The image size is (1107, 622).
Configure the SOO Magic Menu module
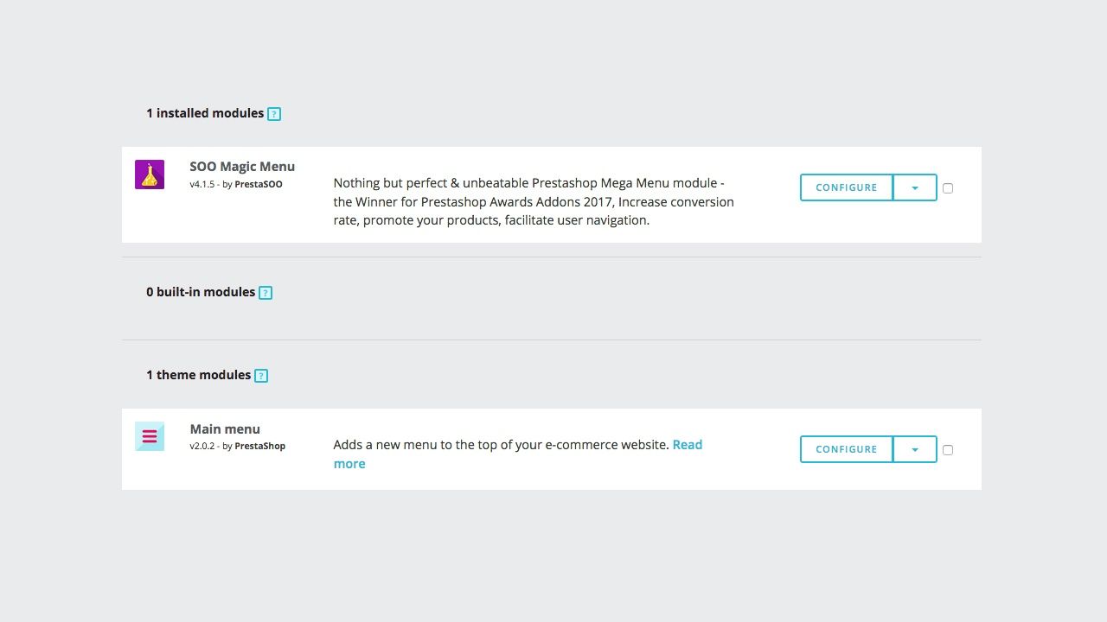846,187
